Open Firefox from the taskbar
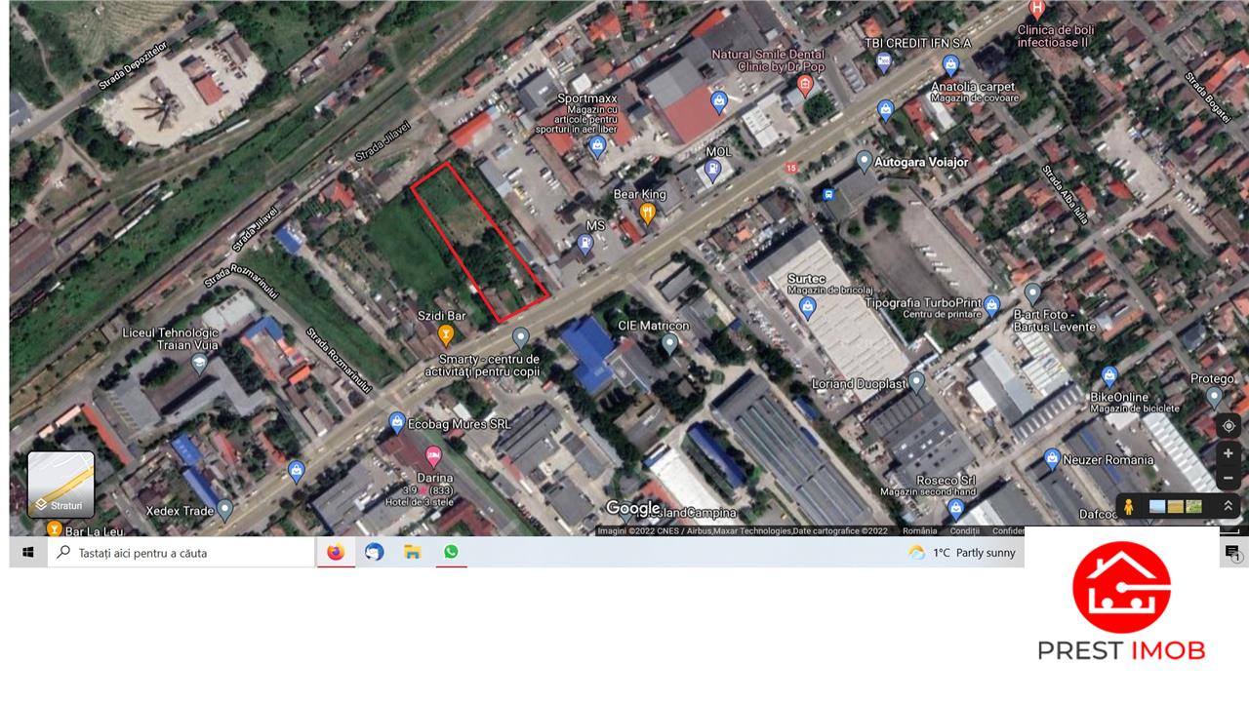 tap(336, 553)
